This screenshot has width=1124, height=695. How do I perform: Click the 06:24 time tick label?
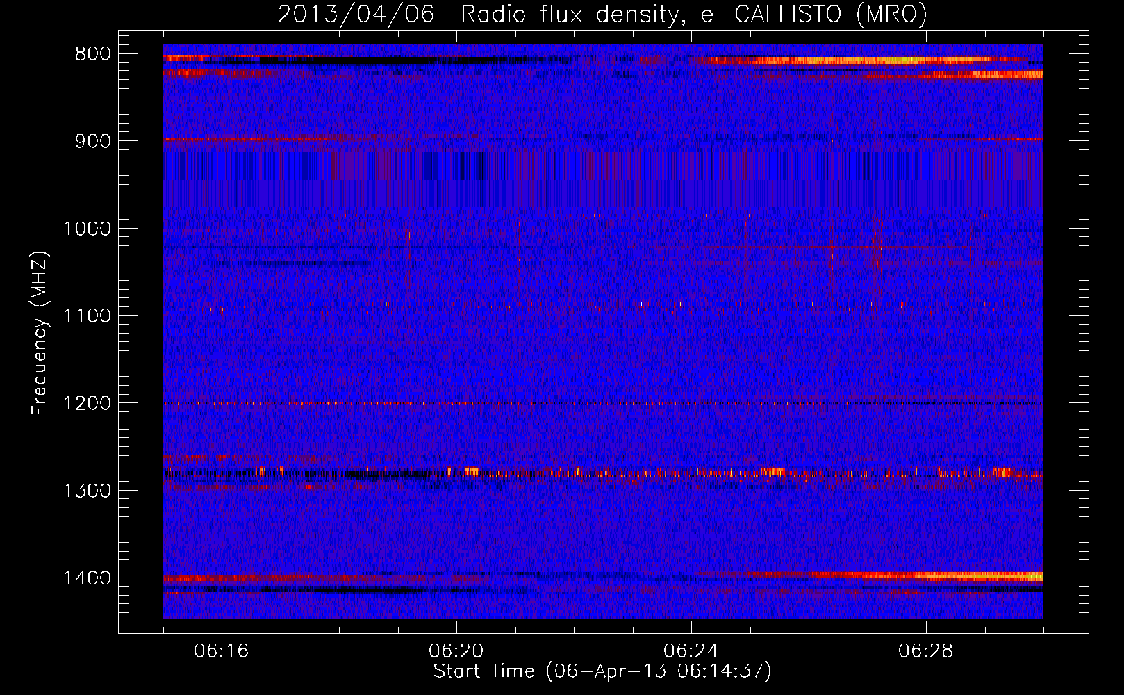click(x=691, y=651)
